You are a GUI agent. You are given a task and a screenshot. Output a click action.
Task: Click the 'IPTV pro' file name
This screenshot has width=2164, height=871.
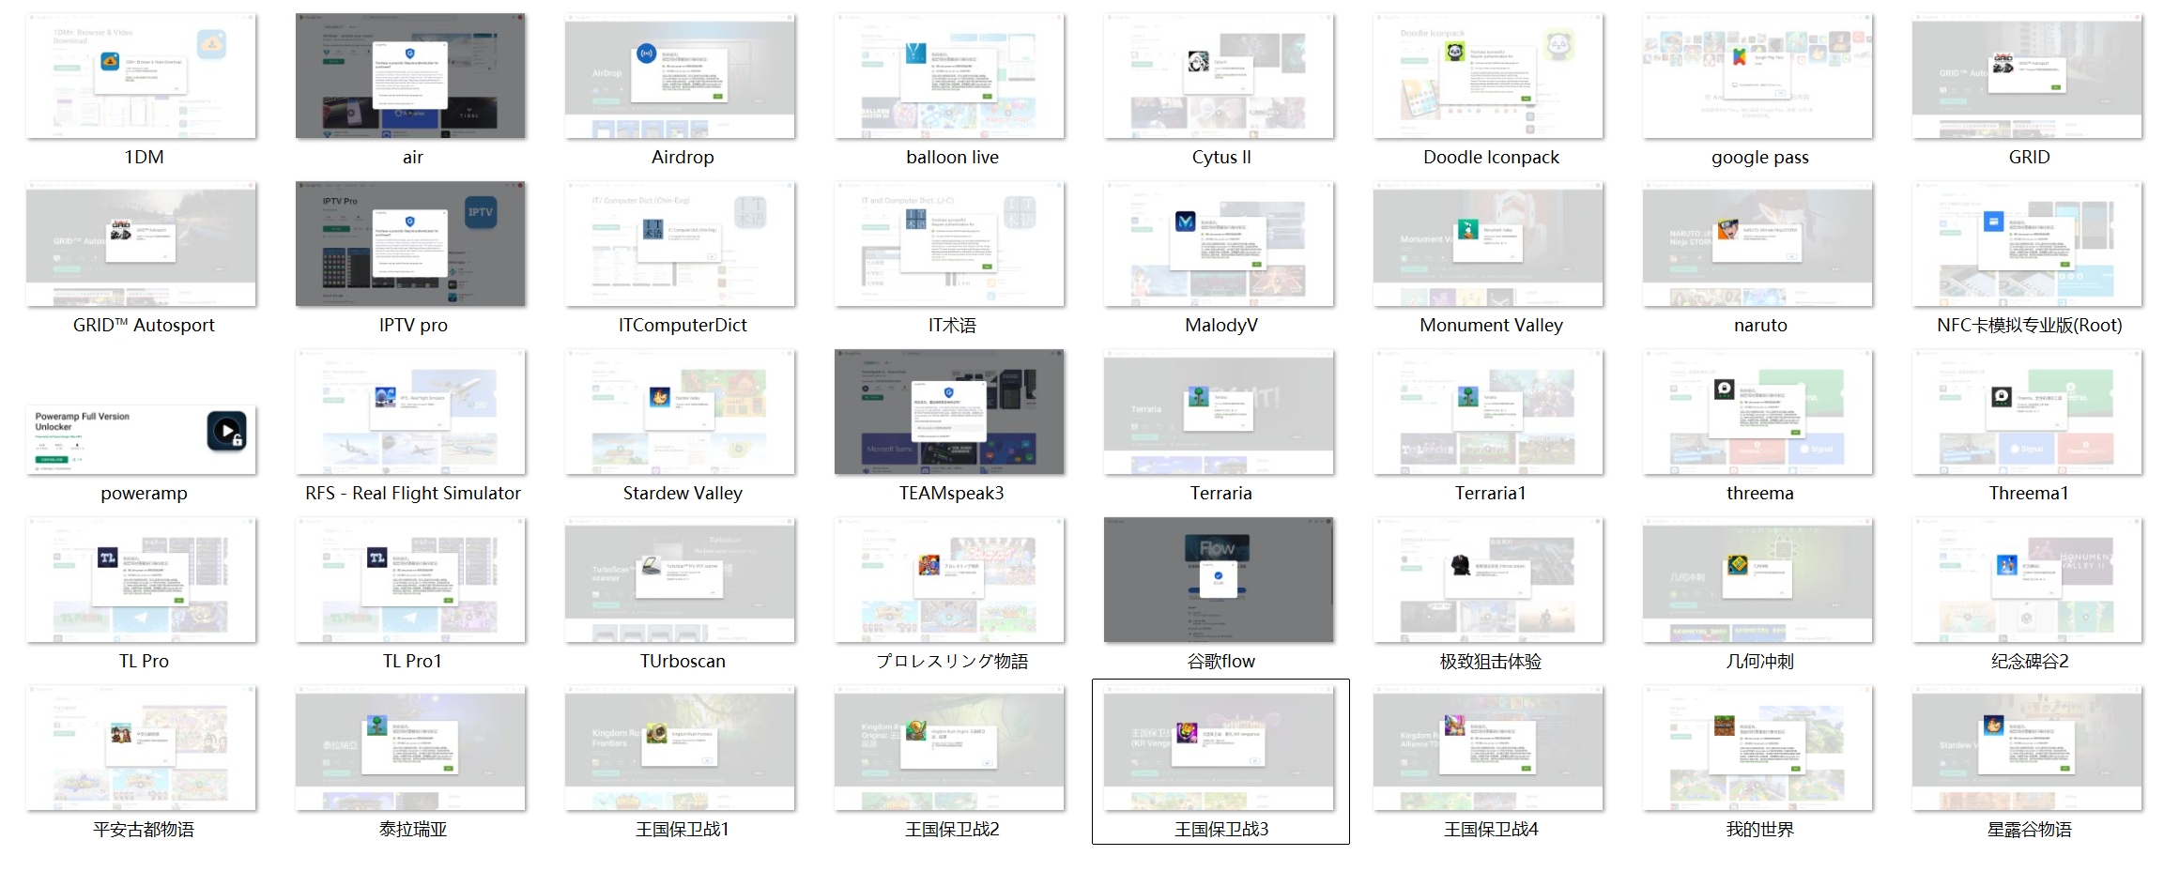coord(413,326)
